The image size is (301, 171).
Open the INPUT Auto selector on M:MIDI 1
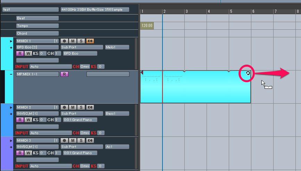click(x=51, y=66)
